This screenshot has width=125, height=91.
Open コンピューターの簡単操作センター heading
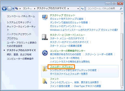pos(67,51)
